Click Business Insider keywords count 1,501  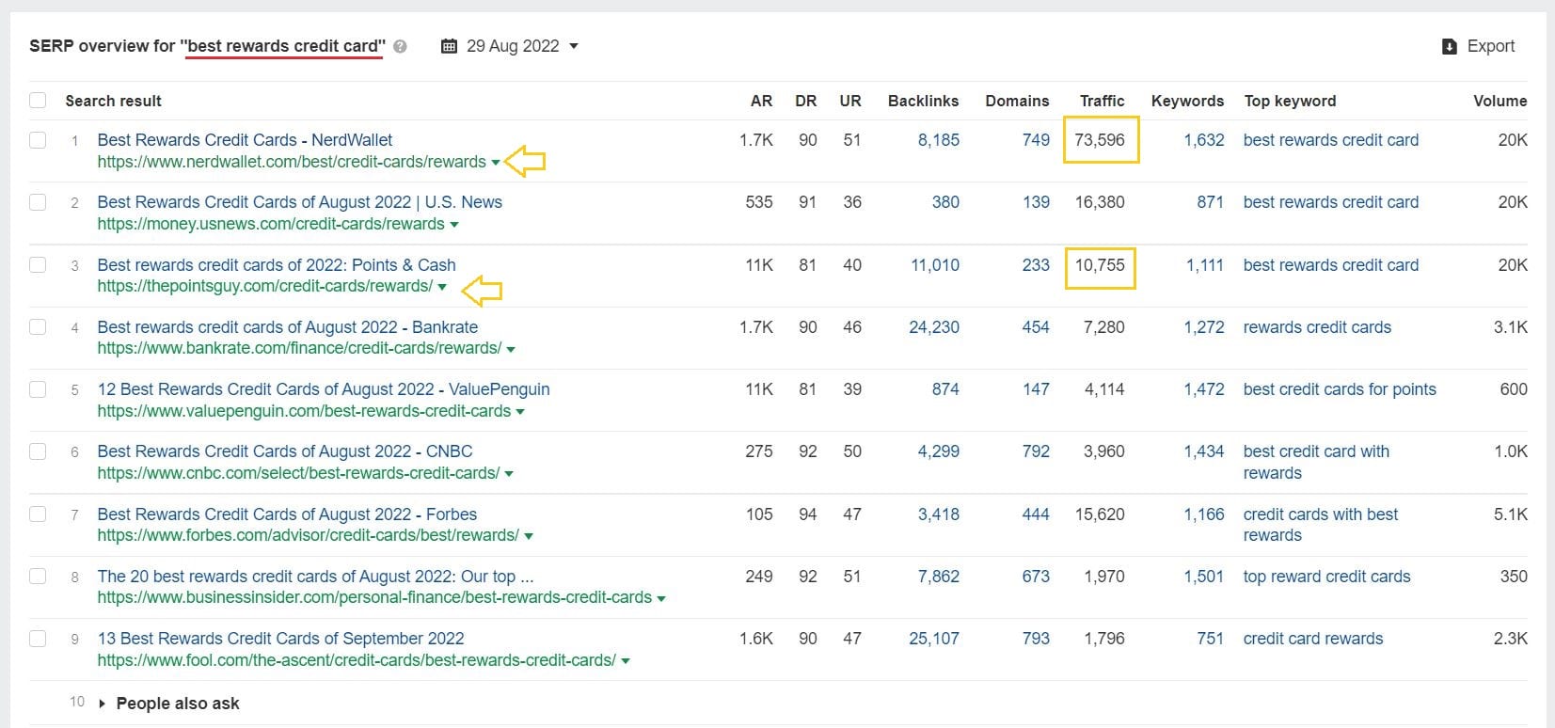[x=1204, y=577]
